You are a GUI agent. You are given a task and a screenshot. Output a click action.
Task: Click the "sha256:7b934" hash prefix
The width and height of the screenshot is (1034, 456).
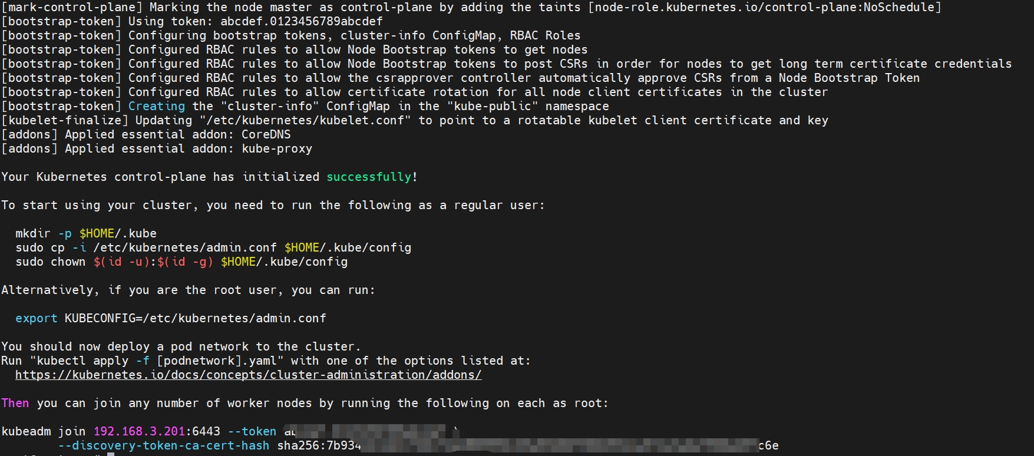[x=319, y=445]
